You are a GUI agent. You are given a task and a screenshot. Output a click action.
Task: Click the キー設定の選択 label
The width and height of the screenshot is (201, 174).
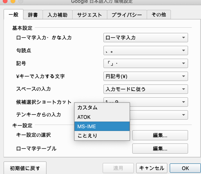(x=34, y=135)
